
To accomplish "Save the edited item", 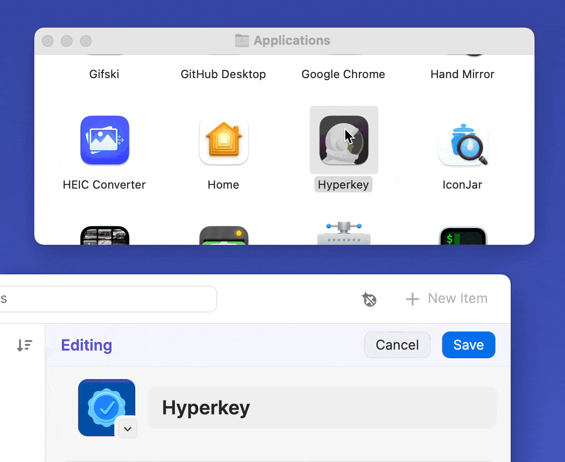I will [x=468, y=345].
